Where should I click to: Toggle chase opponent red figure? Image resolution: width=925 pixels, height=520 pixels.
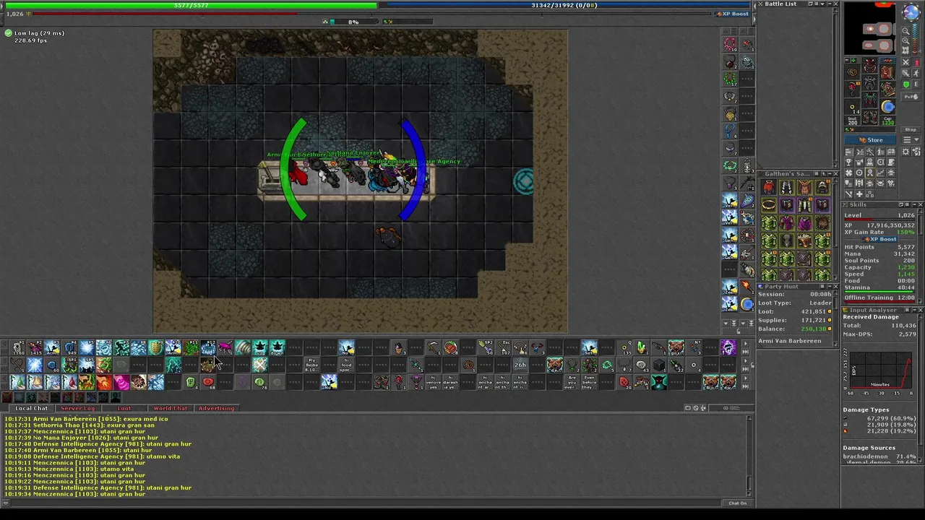point(917,62)
